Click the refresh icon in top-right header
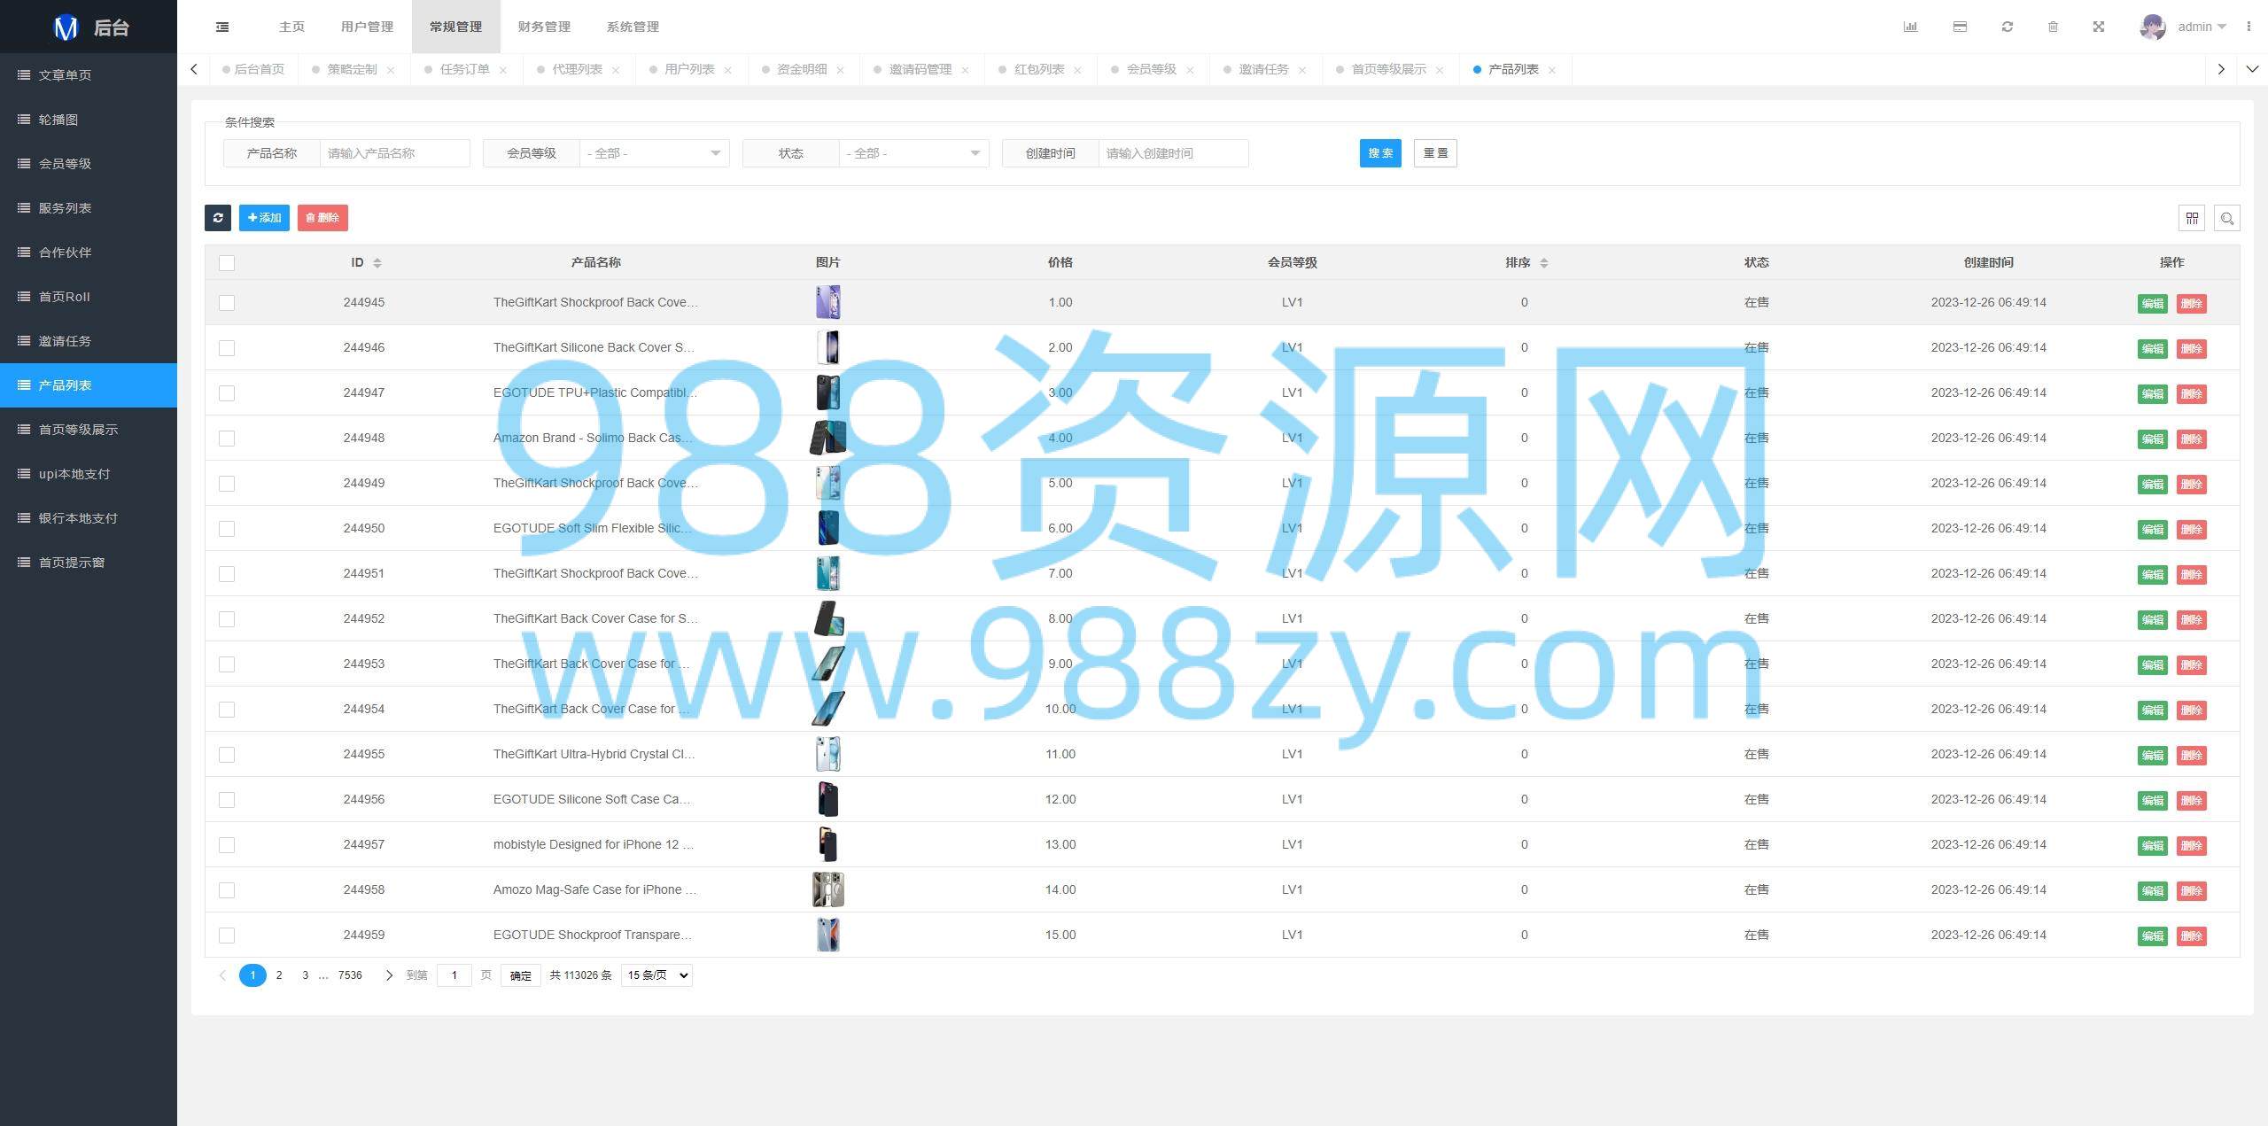The height and width of the screenshot is (1126, 2268). coord(2008,27)
